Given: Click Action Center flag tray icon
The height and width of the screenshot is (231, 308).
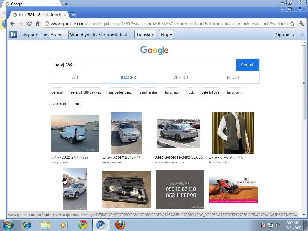Looking at the screenshot, I should tap(263, 225).
